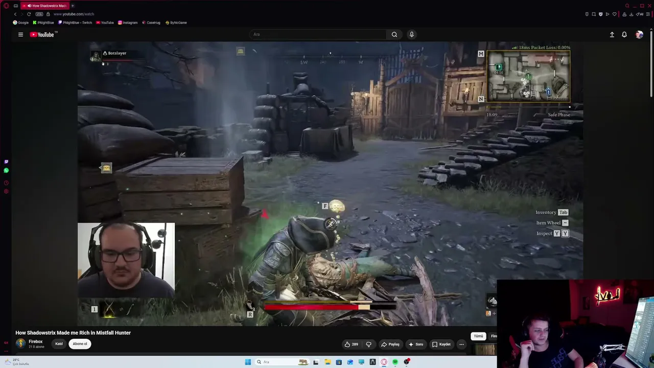The height and width of the screenshot is (368, 654).
Task: Click the Windows taskbar search box
Action: [x=282, y=362]
